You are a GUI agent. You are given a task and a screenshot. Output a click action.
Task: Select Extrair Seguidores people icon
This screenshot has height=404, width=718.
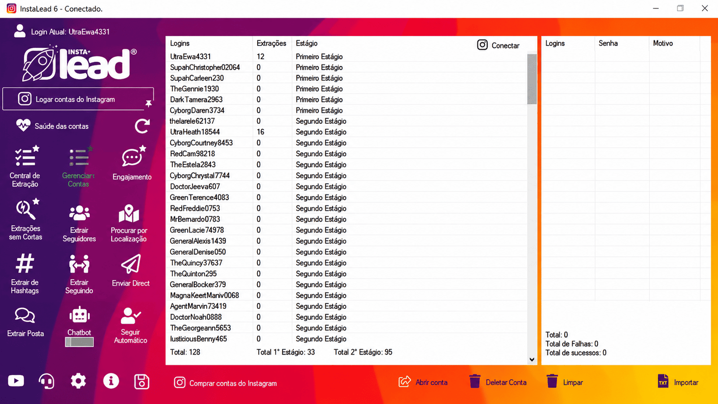click(x=79, y=213)
